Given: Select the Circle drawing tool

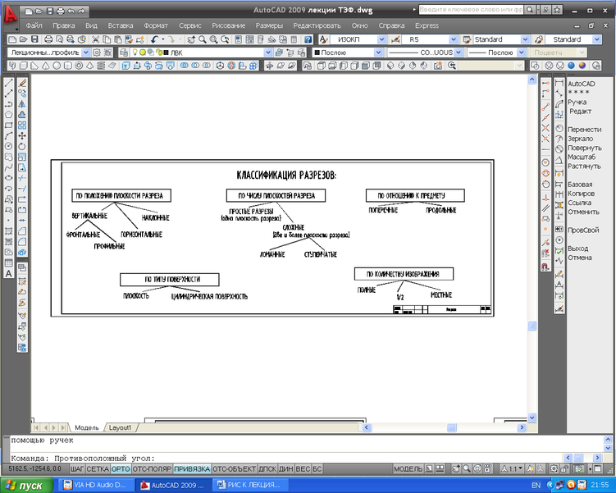Looking at the screenshot, I should pyautogui.click(x=8, y=147).
